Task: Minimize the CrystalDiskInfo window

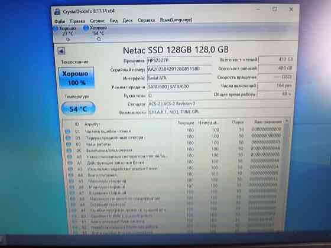Action: [x=258, y=9]
